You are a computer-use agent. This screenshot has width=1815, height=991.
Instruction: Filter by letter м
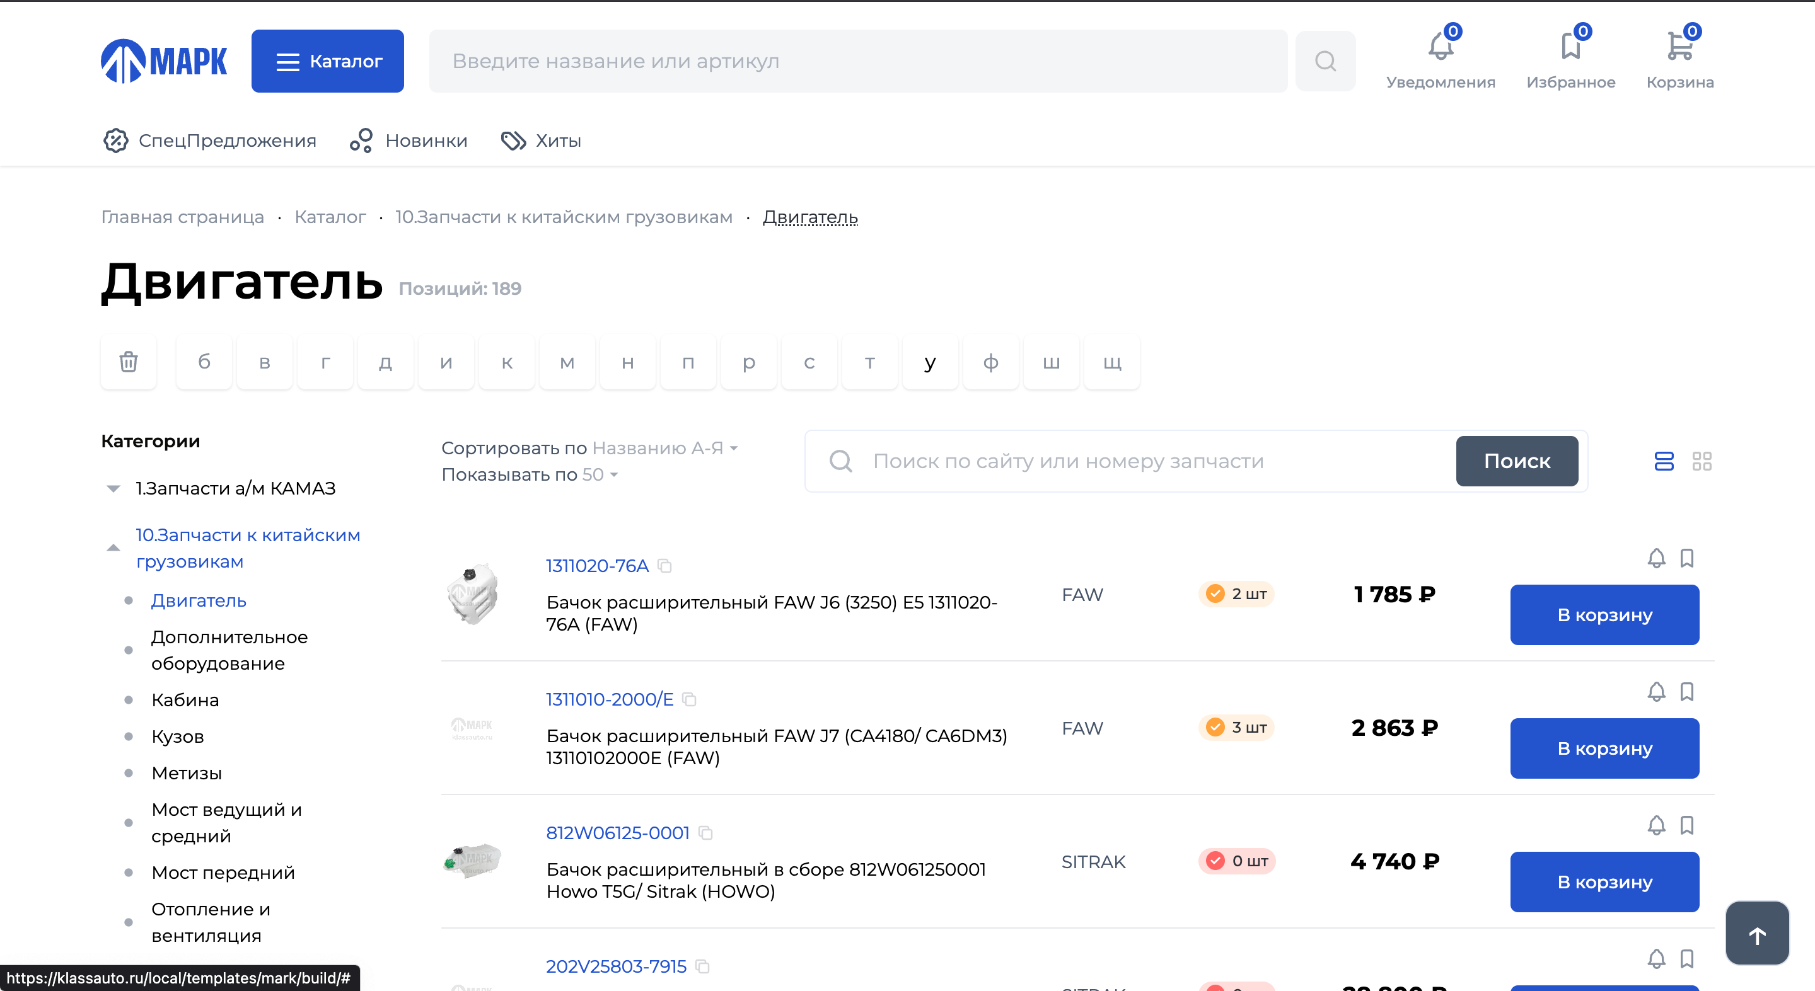(x=567, y=362)
